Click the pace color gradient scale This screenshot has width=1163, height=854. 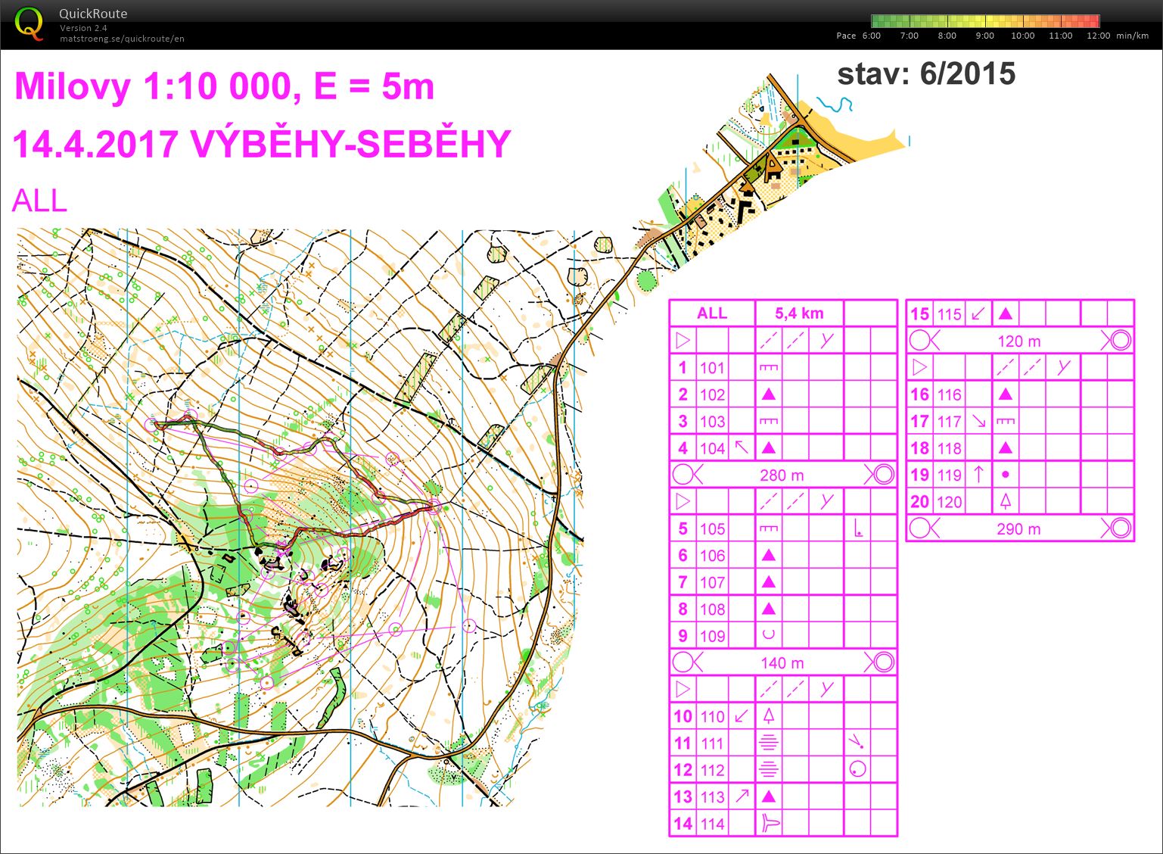tap(985, 21)
